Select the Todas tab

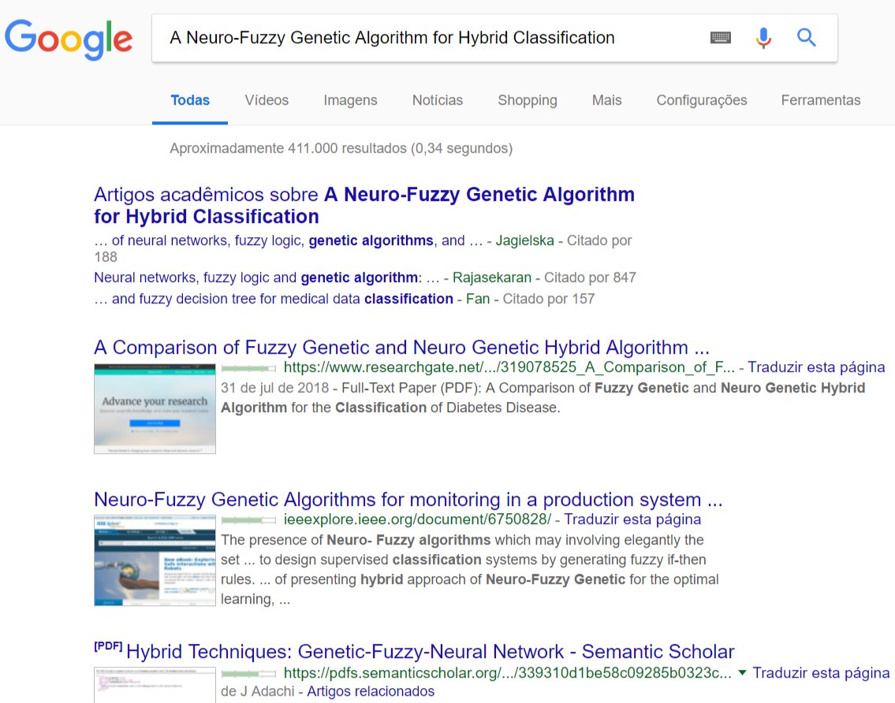[x=190, y=100]
